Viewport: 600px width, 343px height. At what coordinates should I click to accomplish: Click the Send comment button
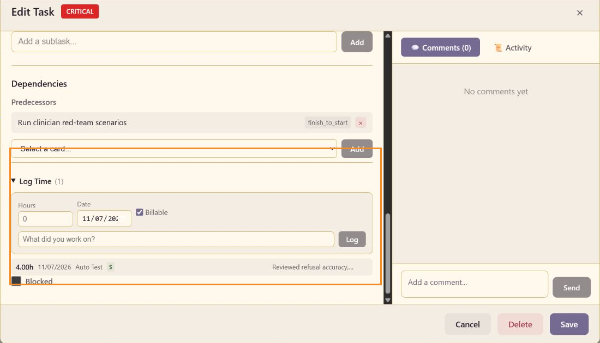pyautogui.click(x=571, y=287)
